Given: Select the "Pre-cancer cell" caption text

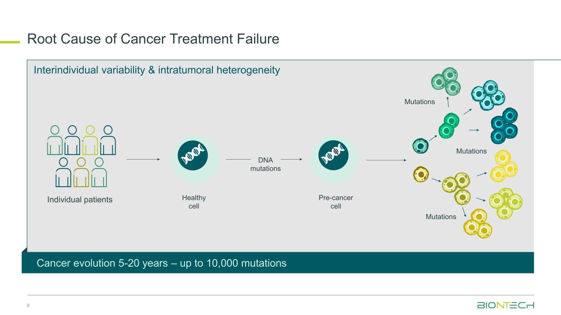Looking at the screenshot, I should pos(336,202).
